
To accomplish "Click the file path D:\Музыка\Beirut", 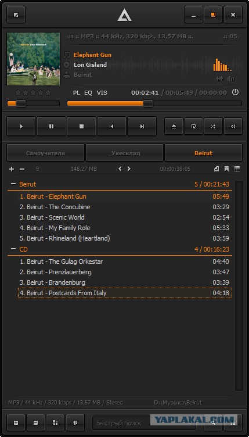I will [x=178, y=403].
